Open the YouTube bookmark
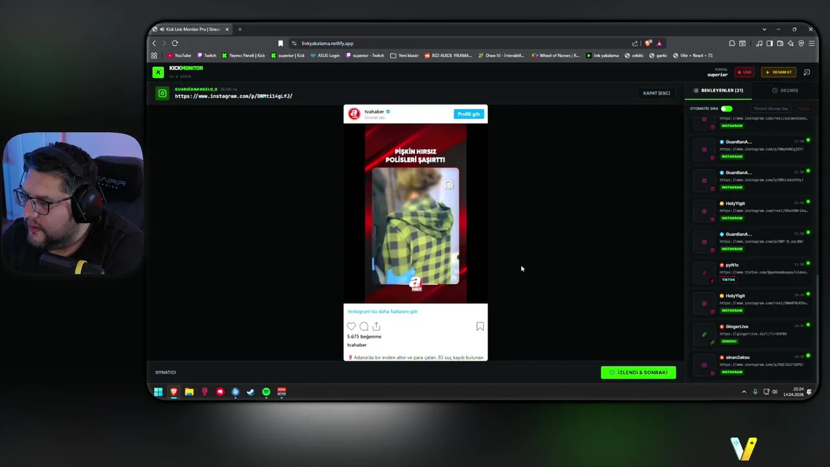The image size is (830, 467). tap(179, 56)
